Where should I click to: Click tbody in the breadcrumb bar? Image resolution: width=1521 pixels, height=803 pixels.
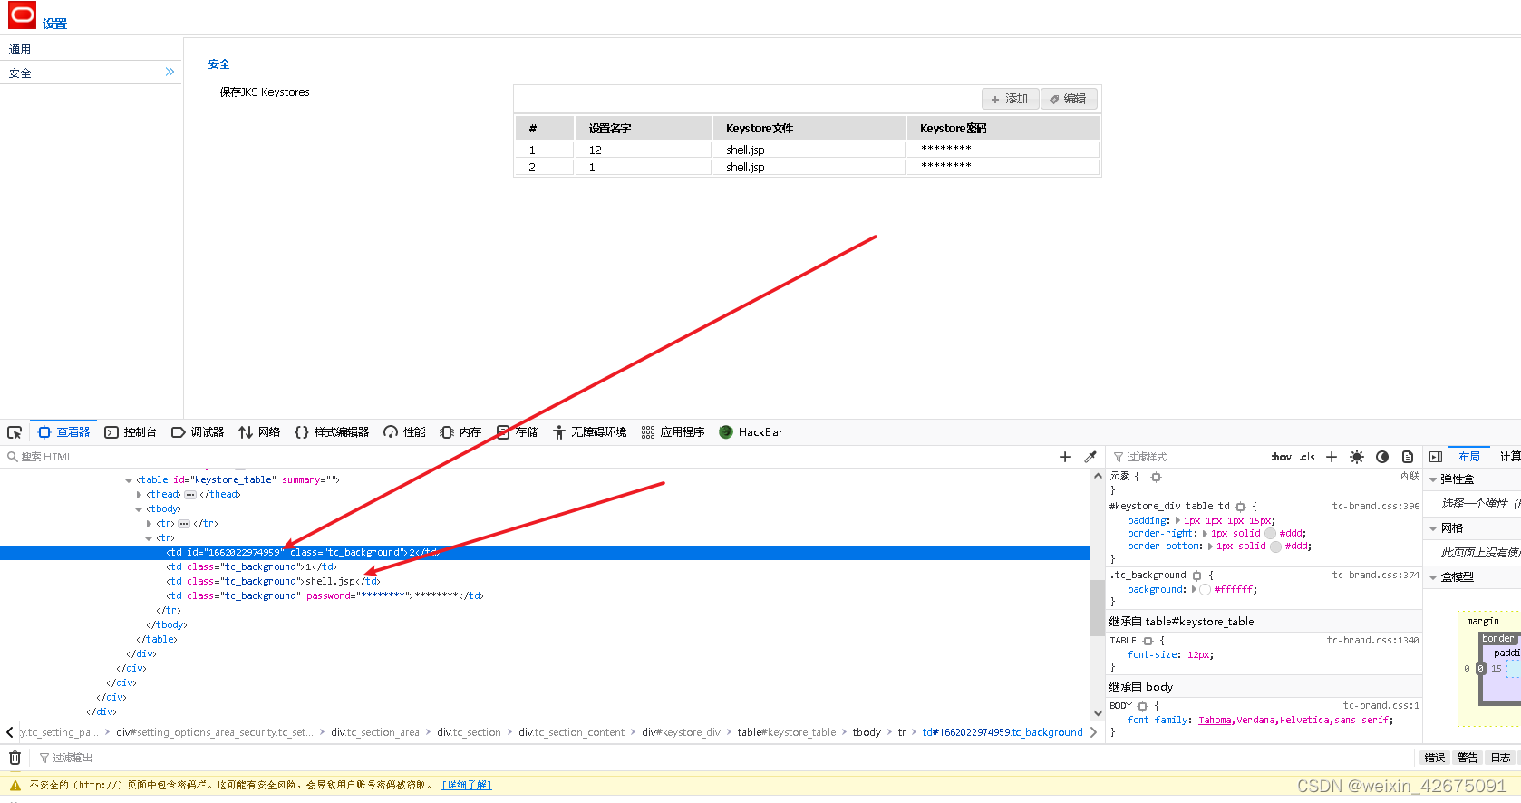pos(867,732)
